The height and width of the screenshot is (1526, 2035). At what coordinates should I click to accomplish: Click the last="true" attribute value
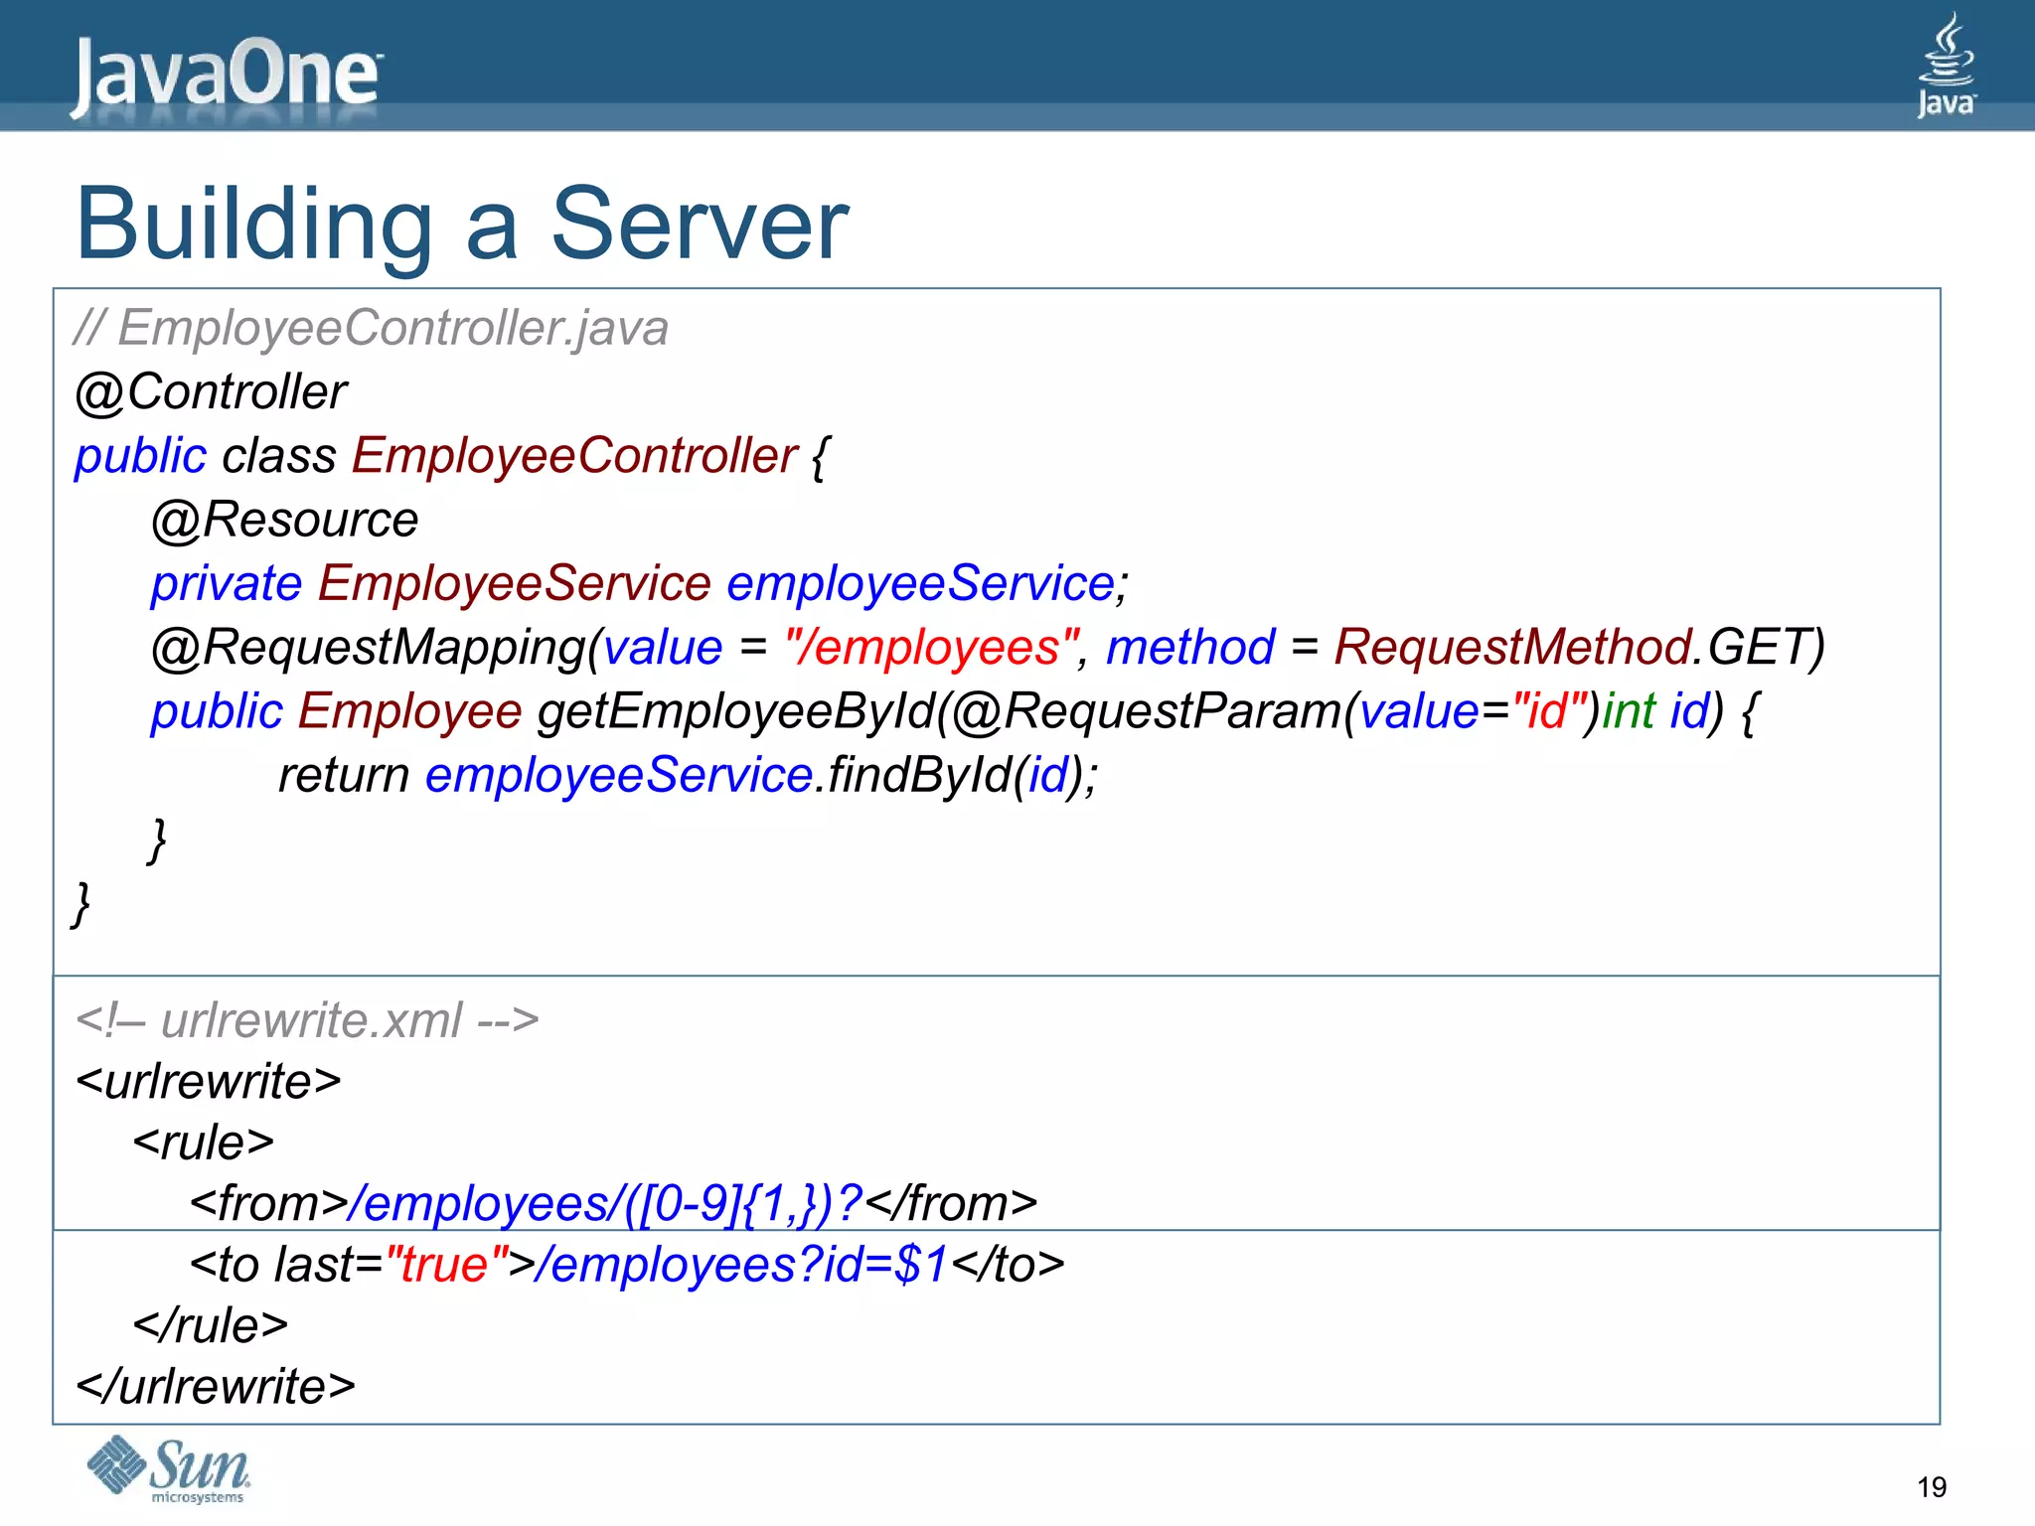pyautogui.click(x=447, y=1265)
